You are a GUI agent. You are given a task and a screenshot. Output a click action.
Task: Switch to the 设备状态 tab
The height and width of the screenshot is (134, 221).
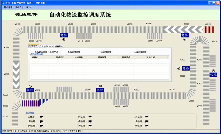(x=59, y=46)
